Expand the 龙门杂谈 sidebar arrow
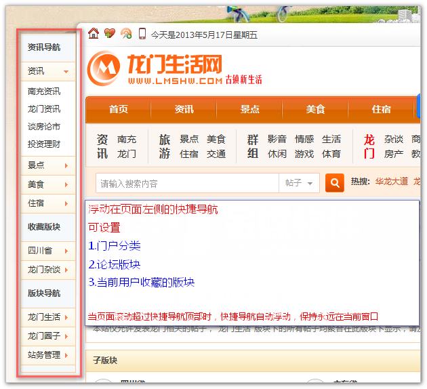 point(66,270)
